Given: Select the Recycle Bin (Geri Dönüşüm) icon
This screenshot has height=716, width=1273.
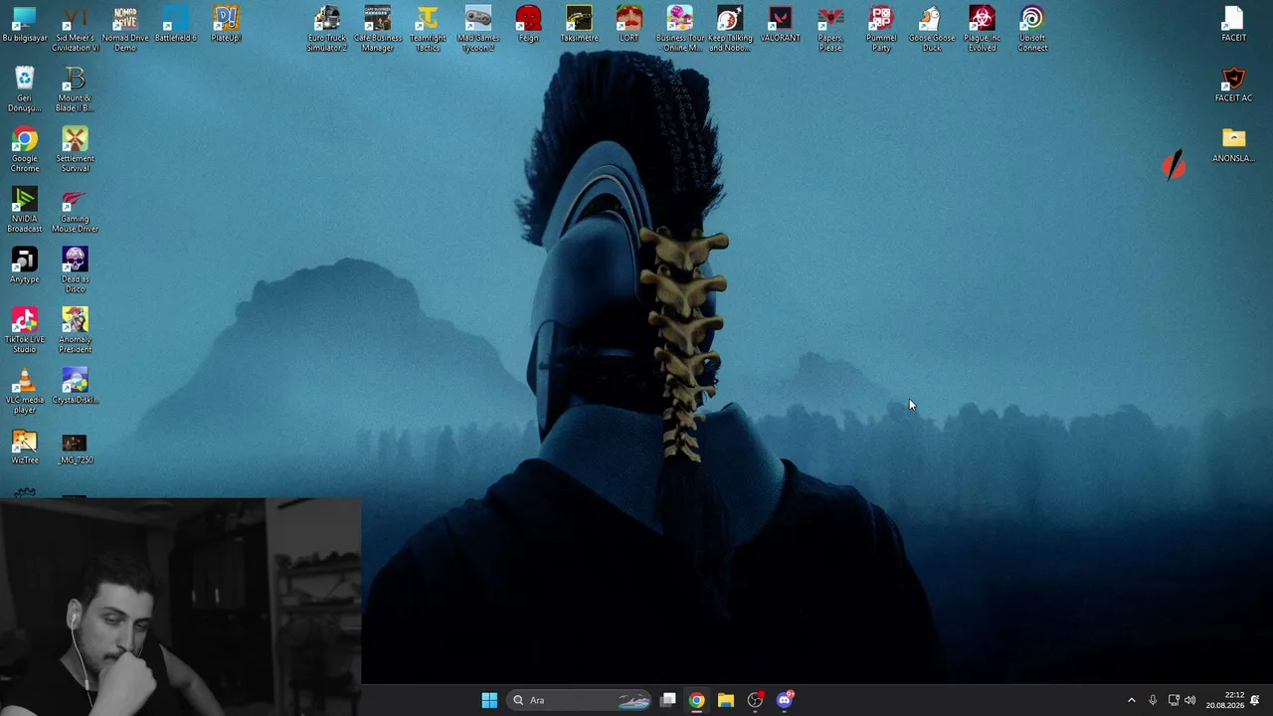Looking at the screenshot, I should pyautogui.click(x=24, y=89).
